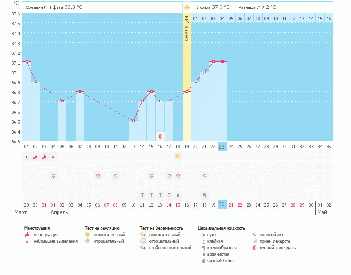Select highlighted calendar date 20 in bottom row
Image resolution: width=351 pixels, height=275 pixels.
222,205
